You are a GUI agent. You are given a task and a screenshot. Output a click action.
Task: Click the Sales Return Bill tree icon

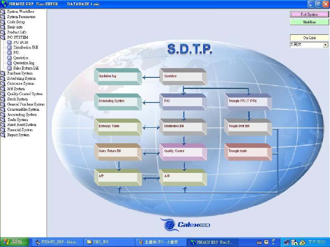click(x=9, y=68)
